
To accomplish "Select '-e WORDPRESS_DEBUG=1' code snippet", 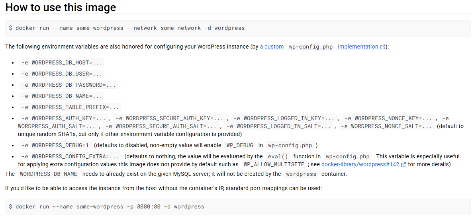I will [x=55, y=145].
